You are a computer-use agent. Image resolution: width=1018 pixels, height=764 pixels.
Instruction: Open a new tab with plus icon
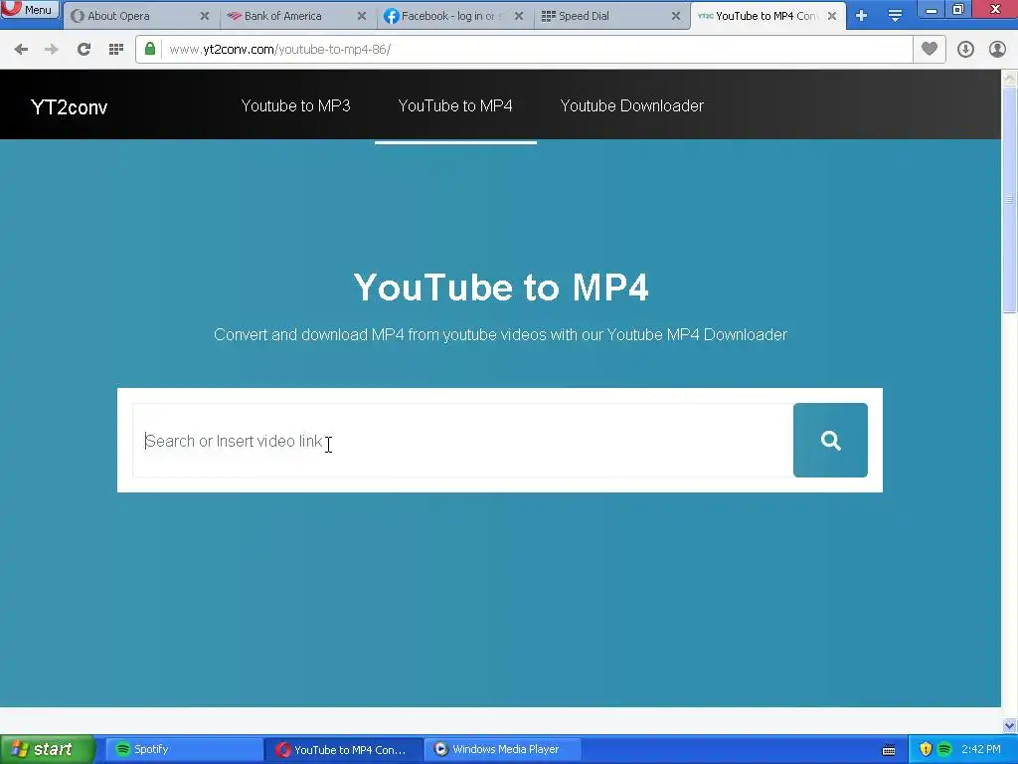click(x=862, y=16)
